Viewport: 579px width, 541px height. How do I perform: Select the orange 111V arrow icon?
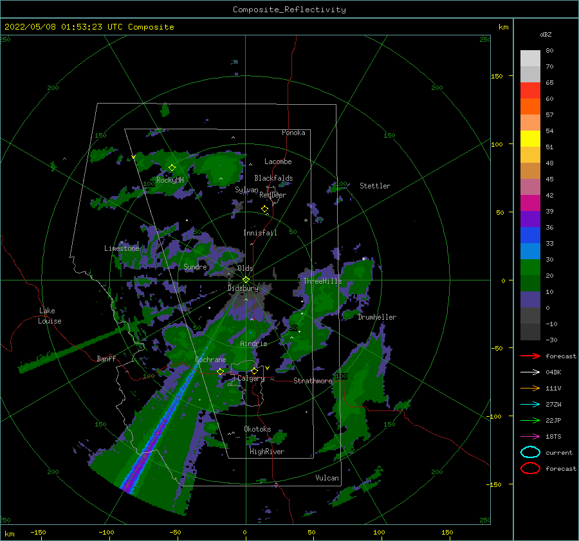pyautogui.click(x=530, y=388)
